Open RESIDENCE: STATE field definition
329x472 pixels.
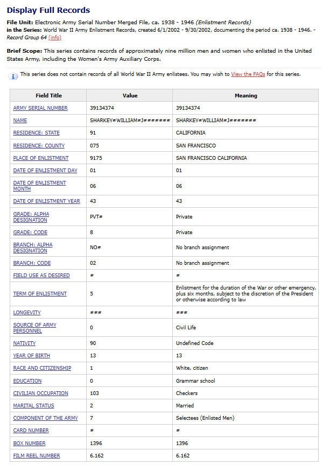(x=36, y=133)
